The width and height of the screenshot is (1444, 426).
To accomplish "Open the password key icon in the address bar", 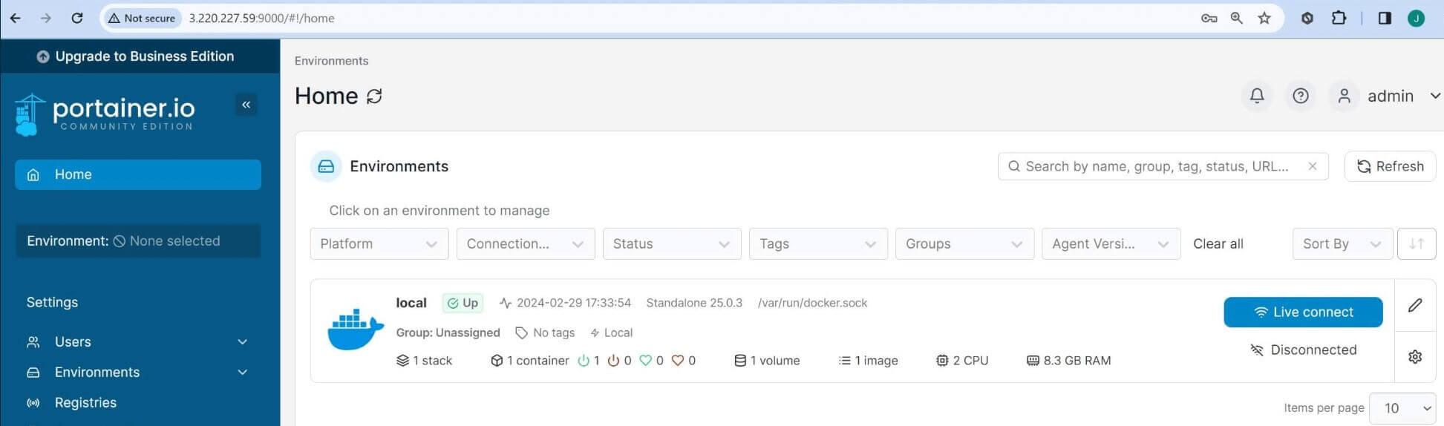I will [1209, 18].
